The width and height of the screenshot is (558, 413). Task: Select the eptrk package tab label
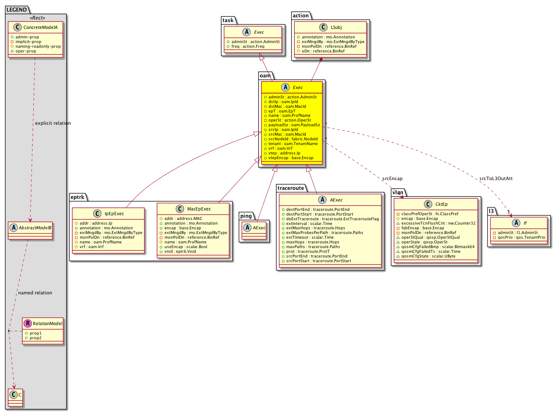tap(78, 197)
